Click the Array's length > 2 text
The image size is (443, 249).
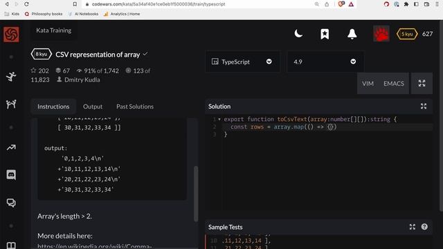(64, 216)
